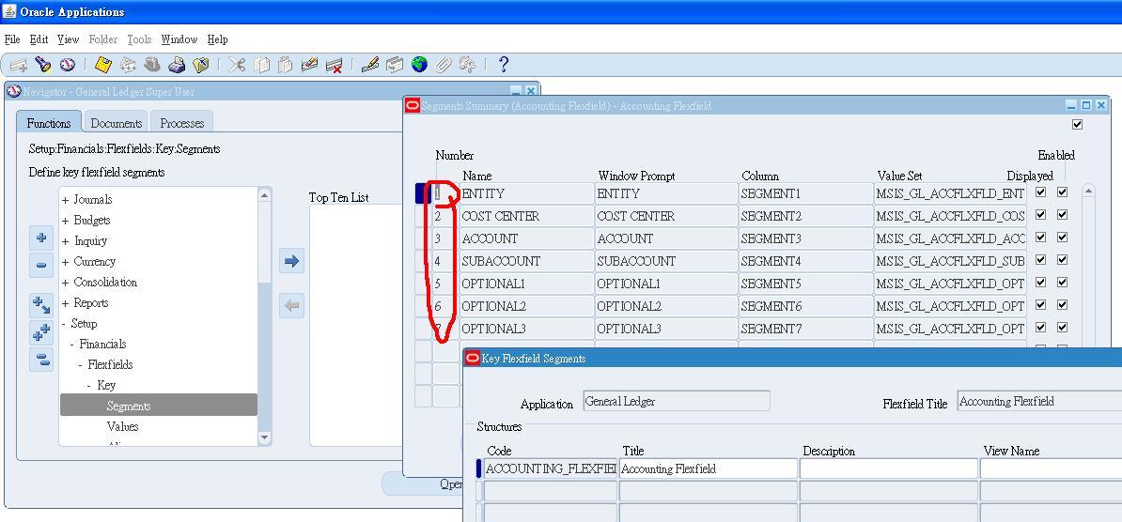Toggle Displayed checkbox for SUBACCOUNT row

pyautogui.click(x=1040, y=259)
